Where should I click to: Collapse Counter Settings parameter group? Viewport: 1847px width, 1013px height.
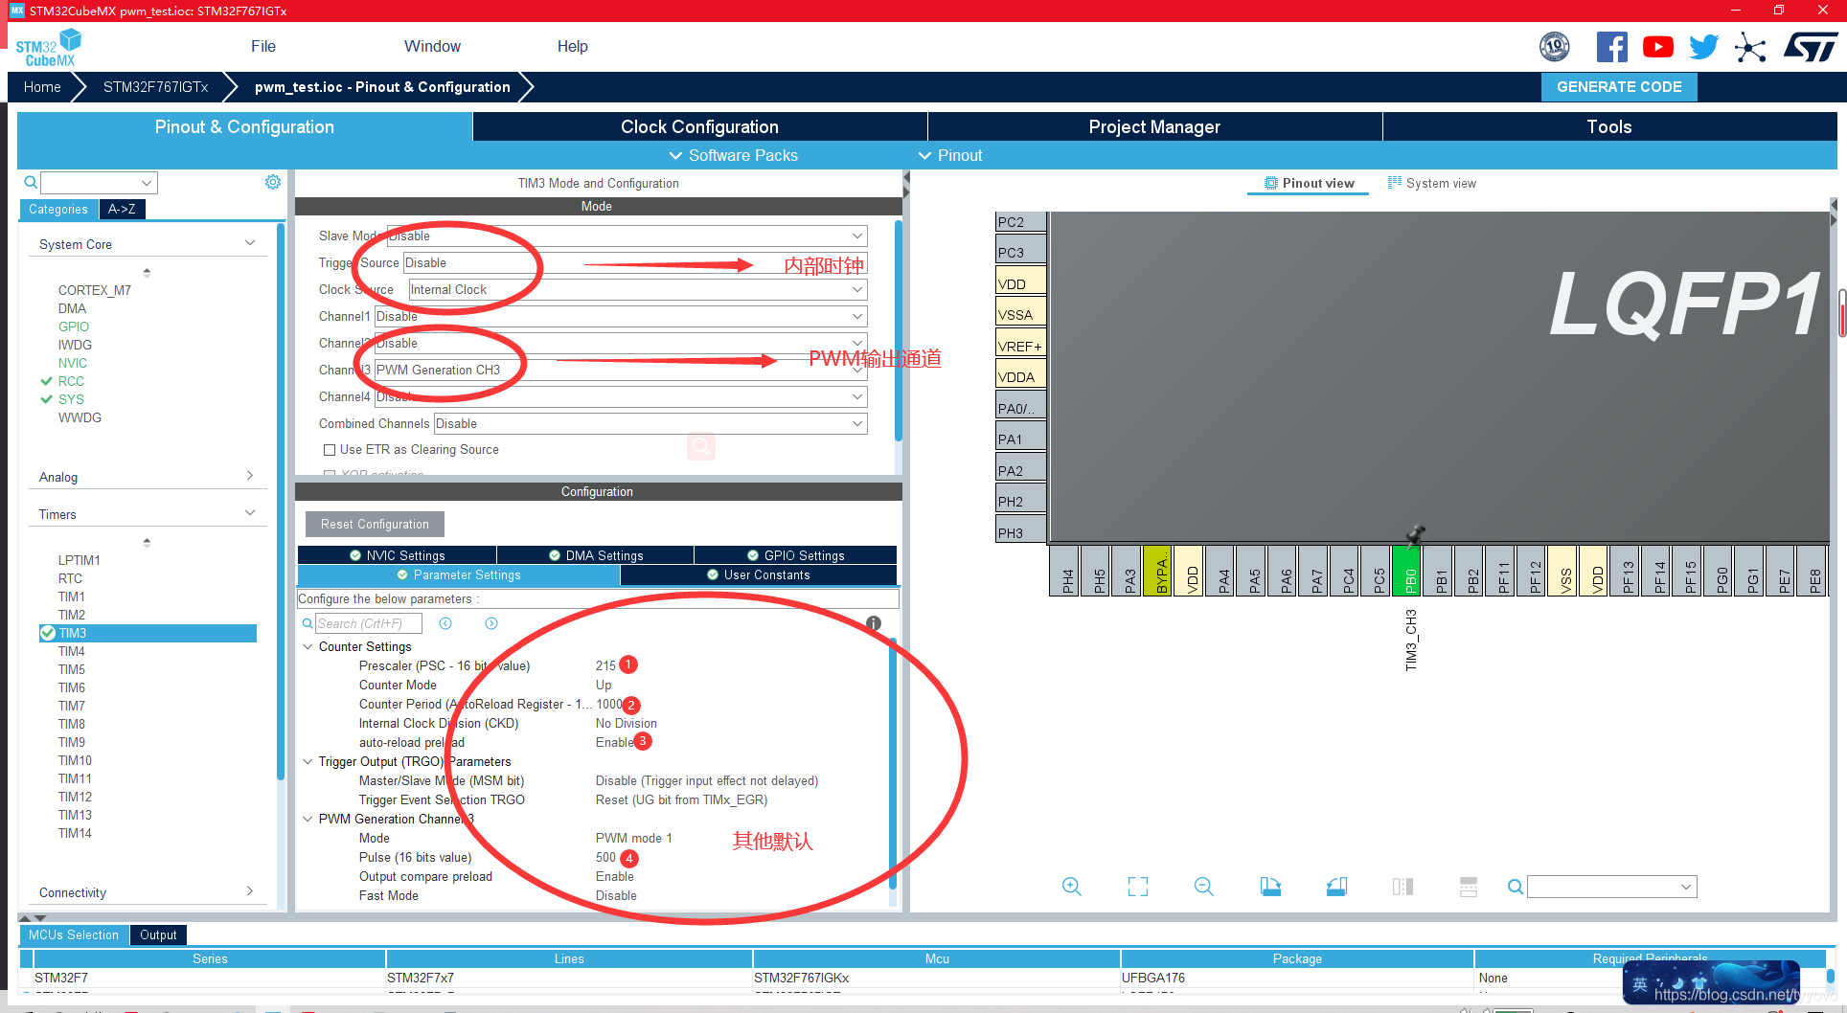coord(308,646)
